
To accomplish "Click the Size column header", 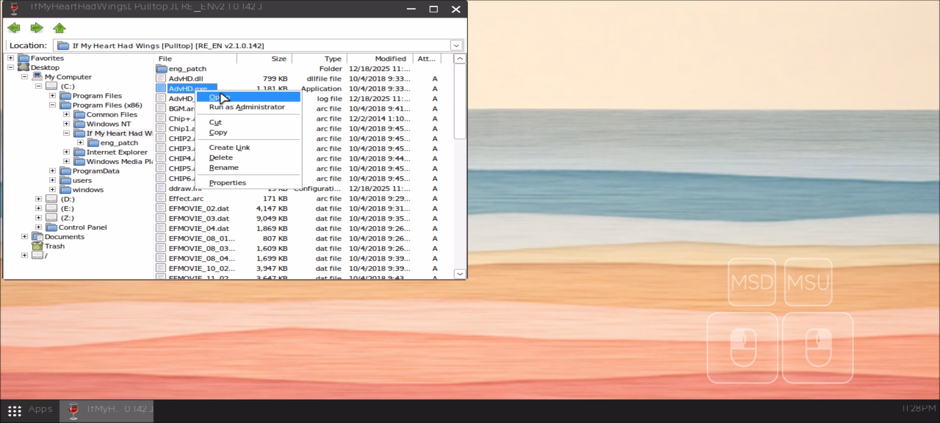I will (x=278, y=58).
